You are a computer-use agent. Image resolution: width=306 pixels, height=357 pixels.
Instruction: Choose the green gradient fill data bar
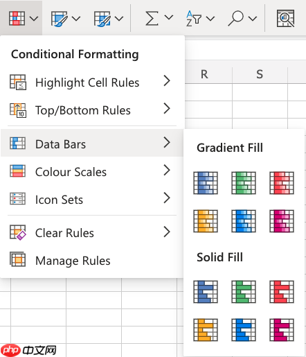pyautogui.click(x=244, y=183)
